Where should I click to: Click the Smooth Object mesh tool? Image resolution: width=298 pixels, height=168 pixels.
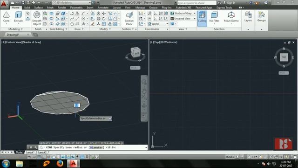point(37,18)
